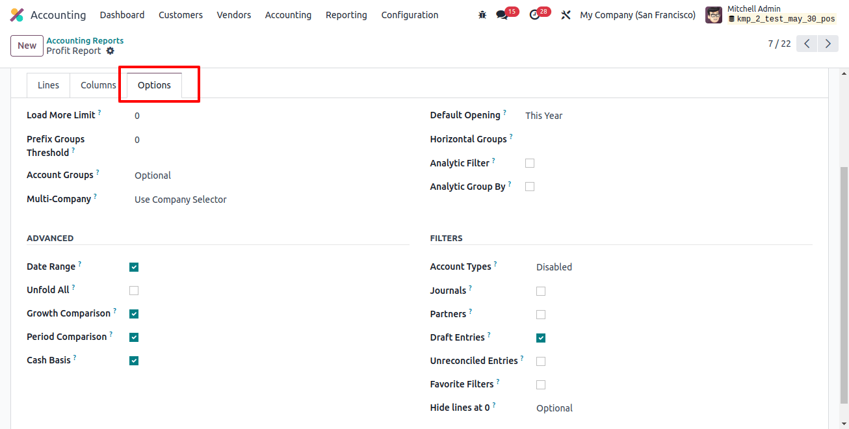Screen dimensions: 849x429
Task: Open the Dashboard menu
Action: 122,15
